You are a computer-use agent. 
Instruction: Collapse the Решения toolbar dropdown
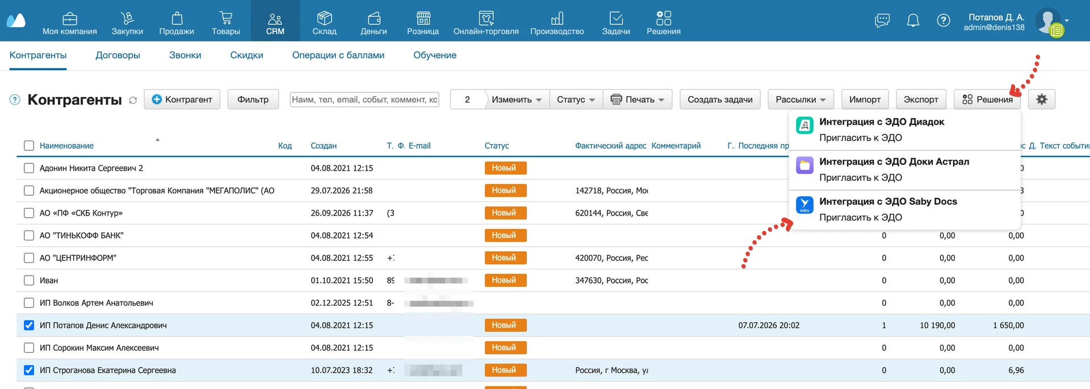click(x=987, y=99)
